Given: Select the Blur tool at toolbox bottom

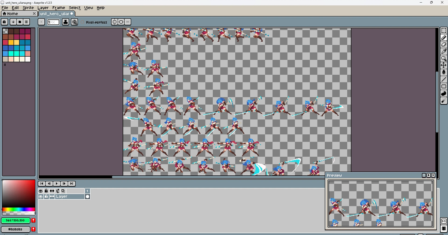Looking at the screenshot, I should click(x=443, y=100).
